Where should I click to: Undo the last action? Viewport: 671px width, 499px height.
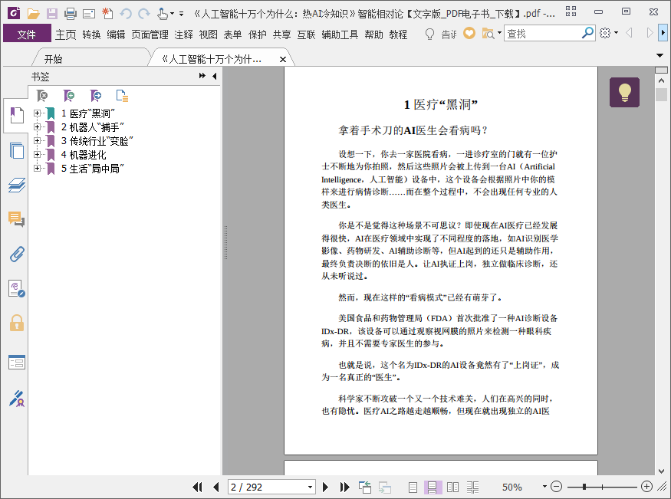[x=126, y=14]
